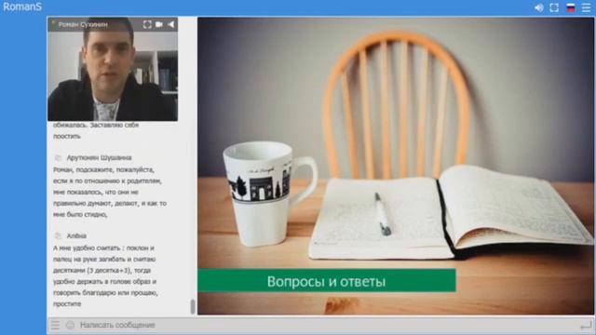Toggle the presenter video audio speaker icon
596x335 pixels.
170,24
